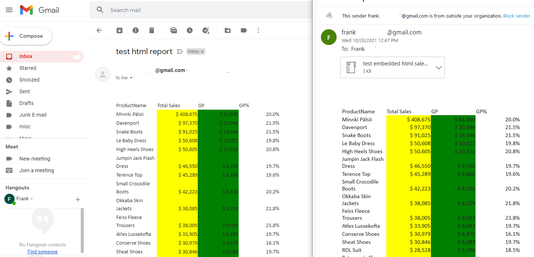Select 'Le Baby Dress' in right window table
The height and width of the screenshot is (257, 534).
point(358,143)
